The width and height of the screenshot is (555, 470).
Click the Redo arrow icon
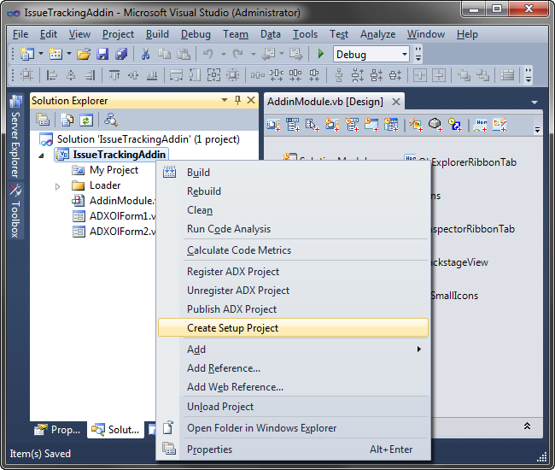pos(238,54)
